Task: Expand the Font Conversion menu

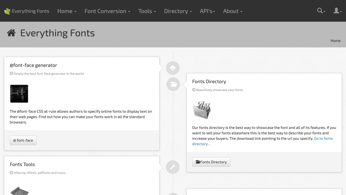Action: pyautogui.click(x=107, y=11)
